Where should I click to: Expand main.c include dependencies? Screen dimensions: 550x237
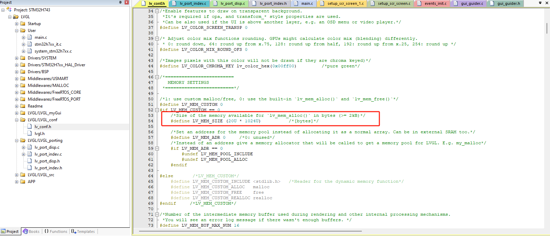(x=23, y=37)
